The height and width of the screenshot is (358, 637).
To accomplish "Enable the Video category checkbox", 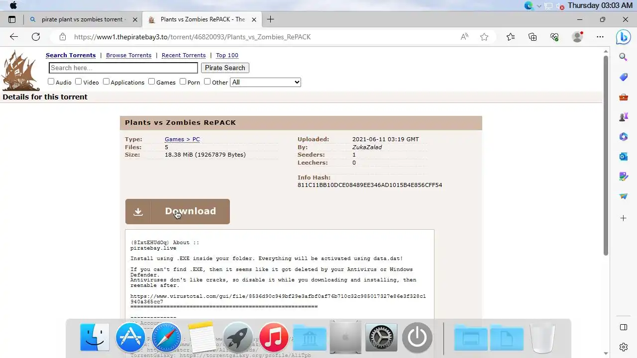I will click(78, 82).
